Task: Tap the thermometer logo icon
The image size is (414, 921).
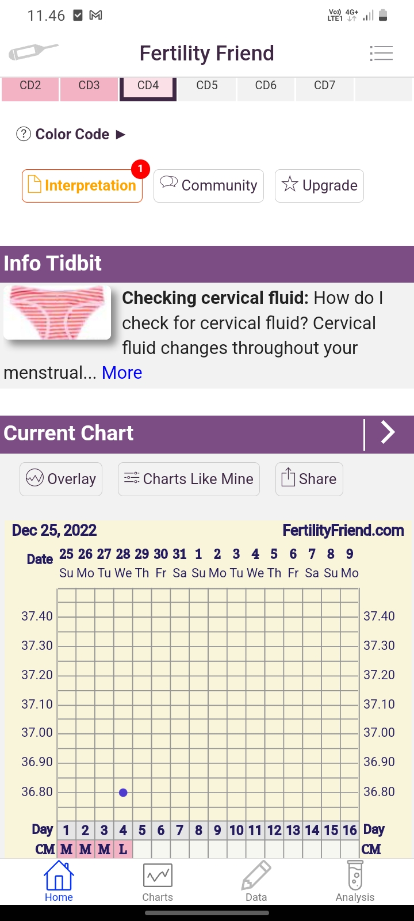Action: [33, 52]
